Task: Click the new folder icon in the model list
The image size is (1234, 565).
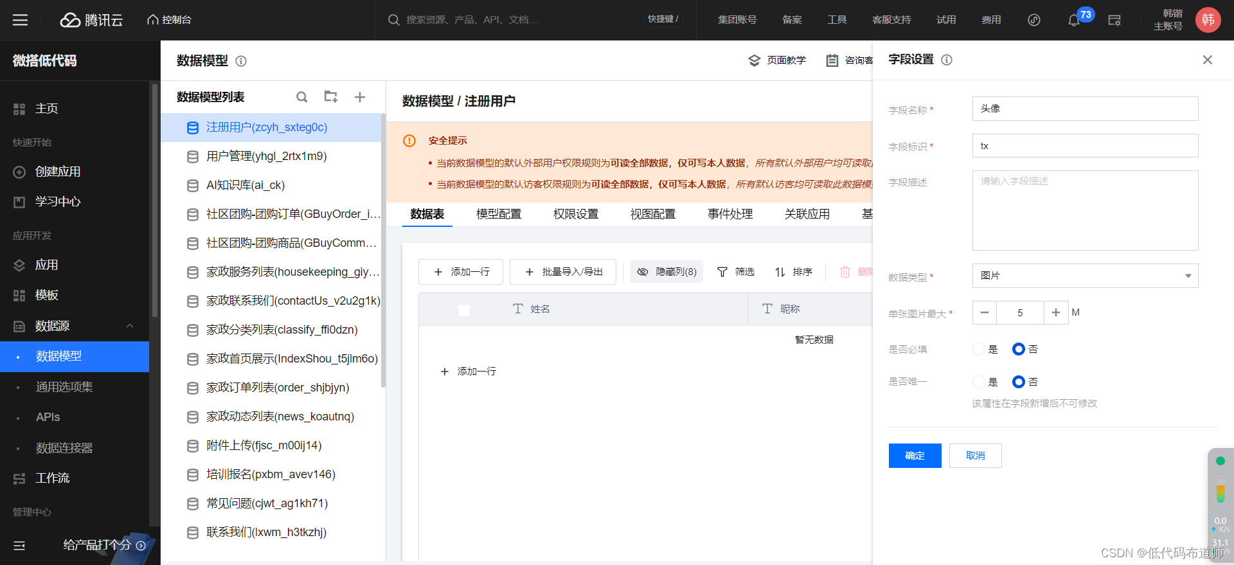Action: [331, 96]
